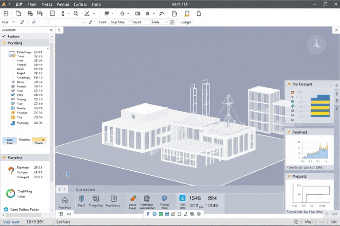340x226 pixels.
Task: Click the first status bar label at the far left
Action: click(11, 222)
